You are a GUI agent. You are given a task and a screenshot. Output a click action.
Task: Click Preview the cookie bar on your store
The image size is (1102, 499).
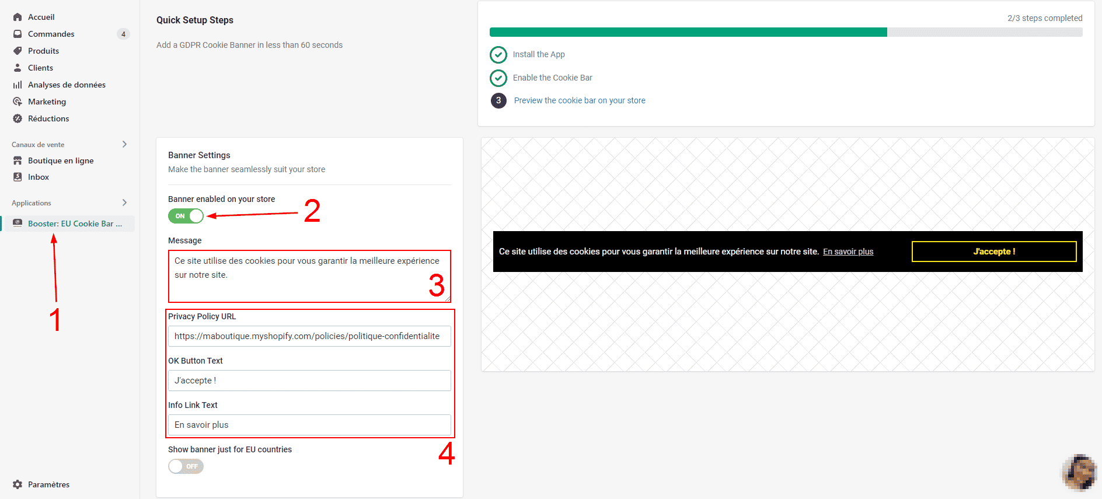click(x=579, y=100)
